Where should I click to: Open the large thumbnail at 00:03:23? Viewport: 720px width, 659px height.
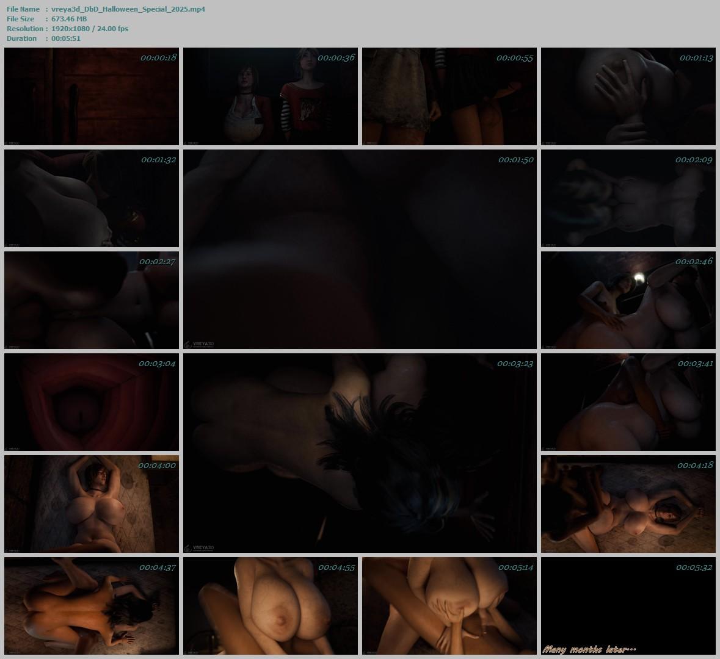[x=360, y=453]
